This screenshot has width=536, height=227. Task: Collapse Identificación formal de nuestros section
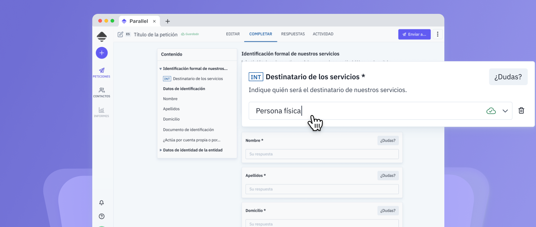point(161,69)
